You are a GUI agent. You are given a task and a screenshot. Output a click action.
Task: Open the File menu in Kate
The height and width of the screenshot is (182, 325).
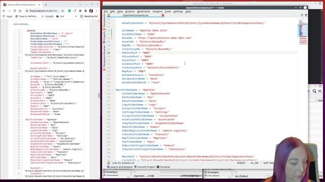pos(106,12)
